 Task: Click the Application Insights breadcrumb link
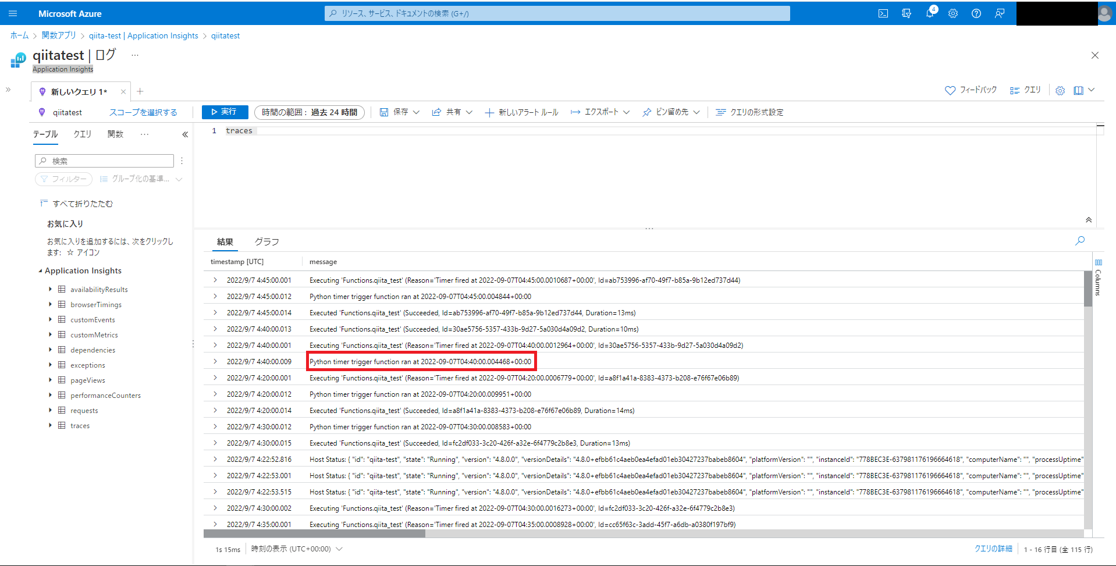coord(144,35)
